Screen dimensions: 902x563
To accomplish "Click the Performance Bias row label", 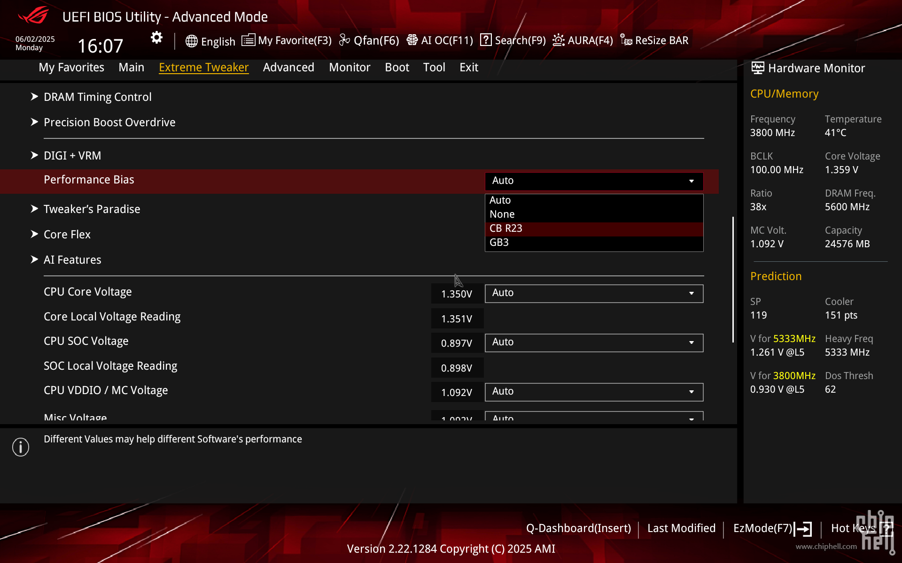I will pyautogui.click(x=89, y=180).
